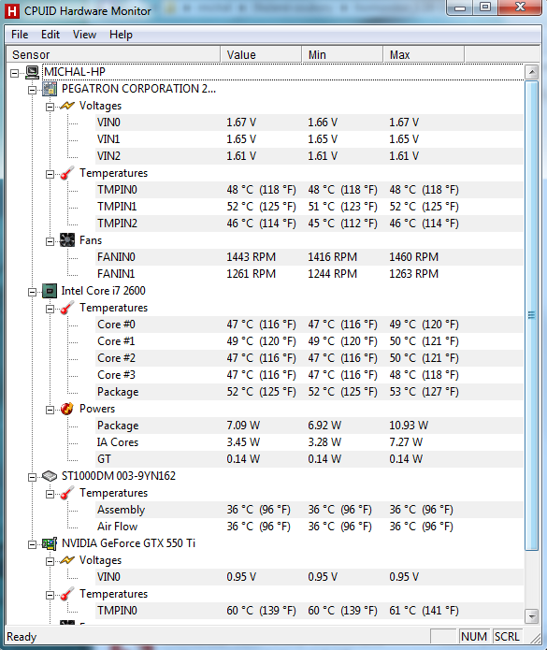Screen dimensions: 547x650
Task: Click the Sensor column header
Action: (113, 55)
